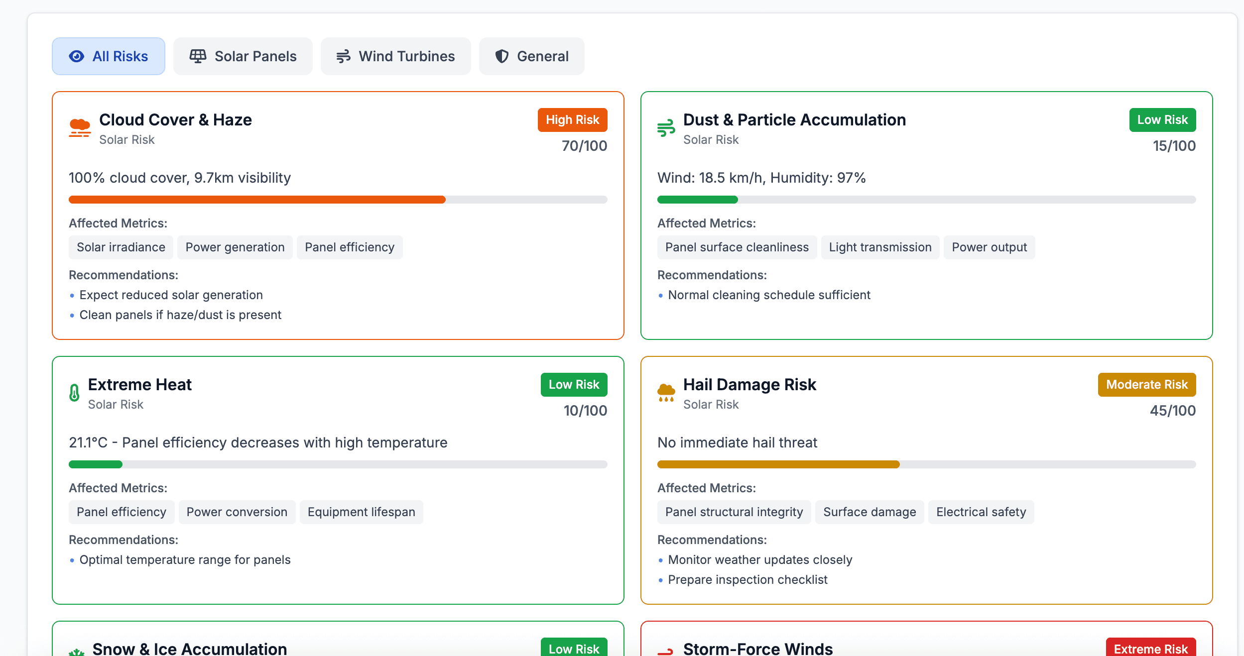Screen dimensions: 1244x656
Task: Click the Low Risk badge on Snow & Ice
Action: 574,647
